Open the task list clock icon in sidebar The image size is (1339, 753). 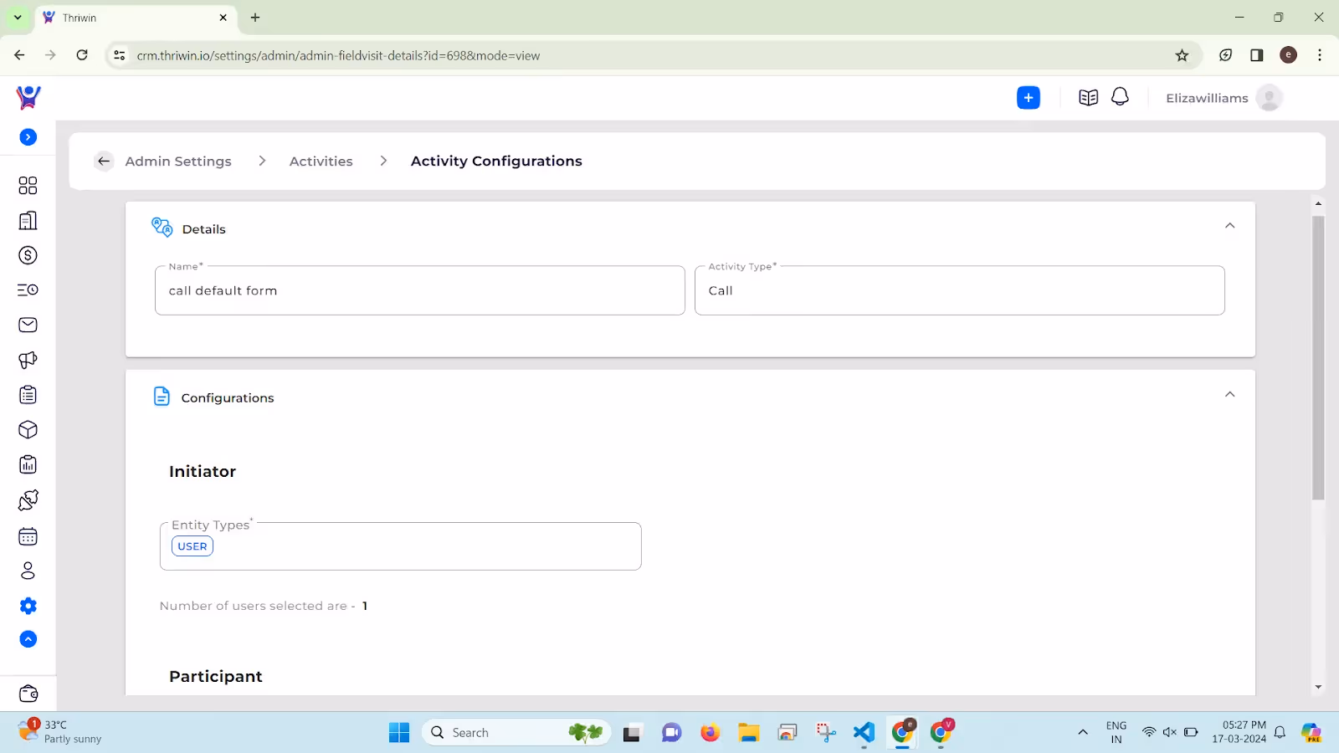28,290
